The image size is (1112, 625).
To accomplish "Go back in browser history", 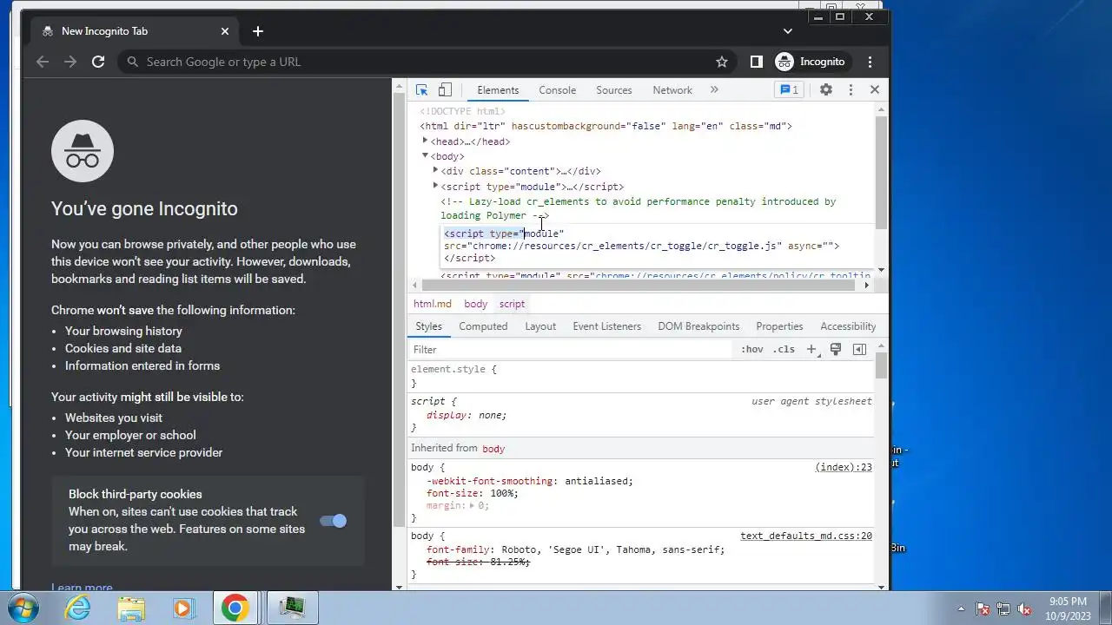I will pos(43,62).
